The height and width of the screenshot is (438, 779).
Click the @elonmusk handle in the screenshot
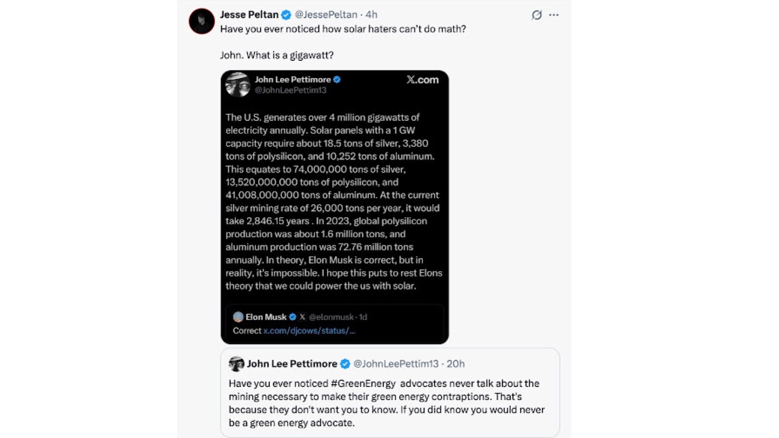[331, 317]
